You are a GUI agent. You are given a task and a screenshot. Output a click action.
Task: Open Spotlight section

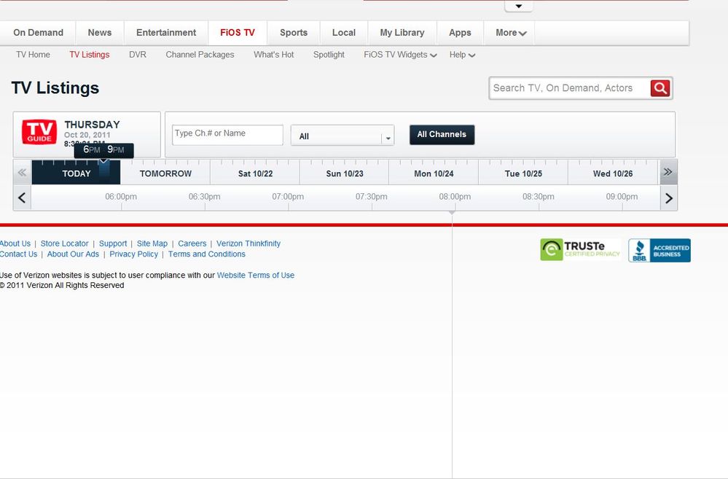(x=329, y=55)
